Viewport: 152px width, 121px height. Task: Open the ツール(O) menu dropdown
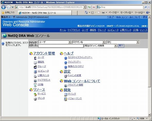pyautogui.click(x=140, y=12)
